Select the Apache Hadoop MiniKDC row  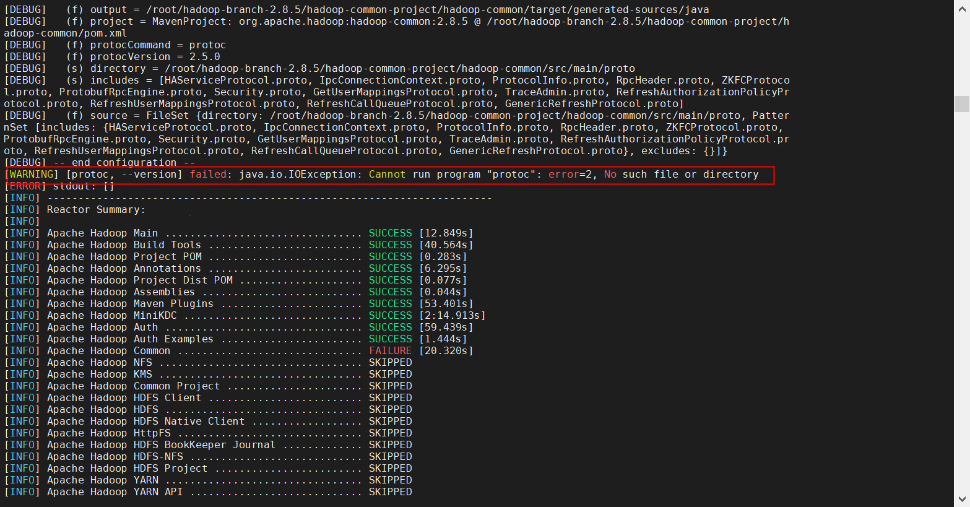[245, 316]
